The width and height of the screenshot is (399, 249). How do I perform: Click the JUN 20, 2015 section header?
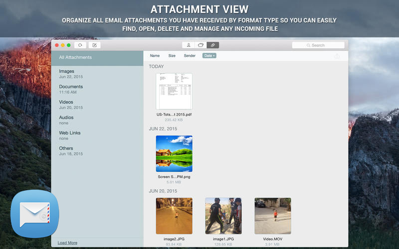point(163,191)
